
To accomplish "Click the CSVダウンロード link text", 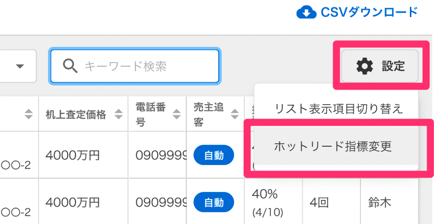I will click(369, 12).
